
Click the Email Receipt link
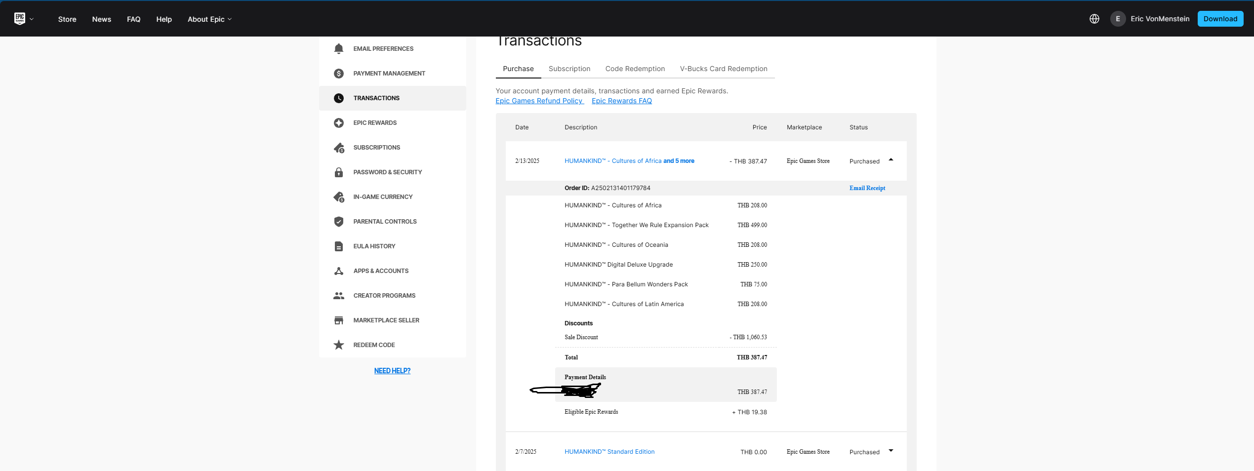pos(867,188)
